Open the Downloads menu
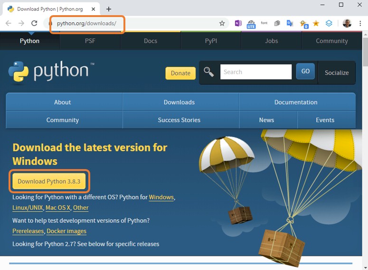Viewport: 368px width, 270px height. (179, 102)
